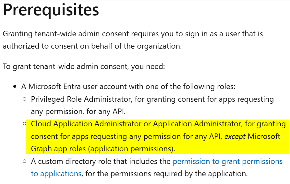Click the hollow bullet beside 'A custom directory role'
This screenshot has width=290, height=184.
(x=25, y=161)
